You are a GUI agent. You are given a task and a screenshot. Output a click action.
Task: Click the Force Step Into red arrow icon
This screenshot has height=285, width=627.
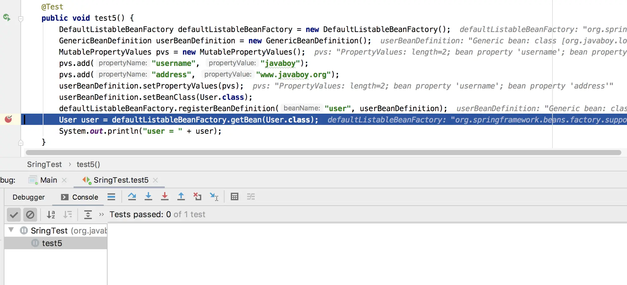[165, 197]
